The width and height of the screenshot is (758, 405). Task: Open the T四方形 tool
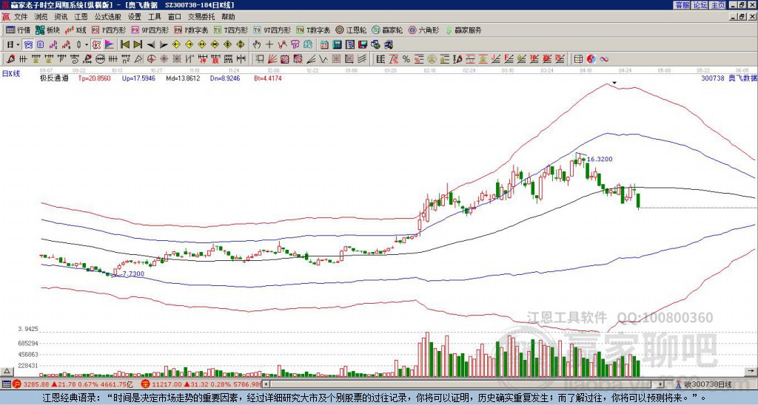231,30
